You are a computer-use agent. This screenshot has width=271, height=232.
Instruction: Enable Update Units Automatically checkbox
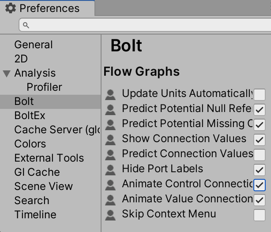point(260,94)
